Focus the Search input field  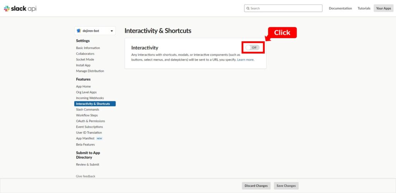point(283,8)
